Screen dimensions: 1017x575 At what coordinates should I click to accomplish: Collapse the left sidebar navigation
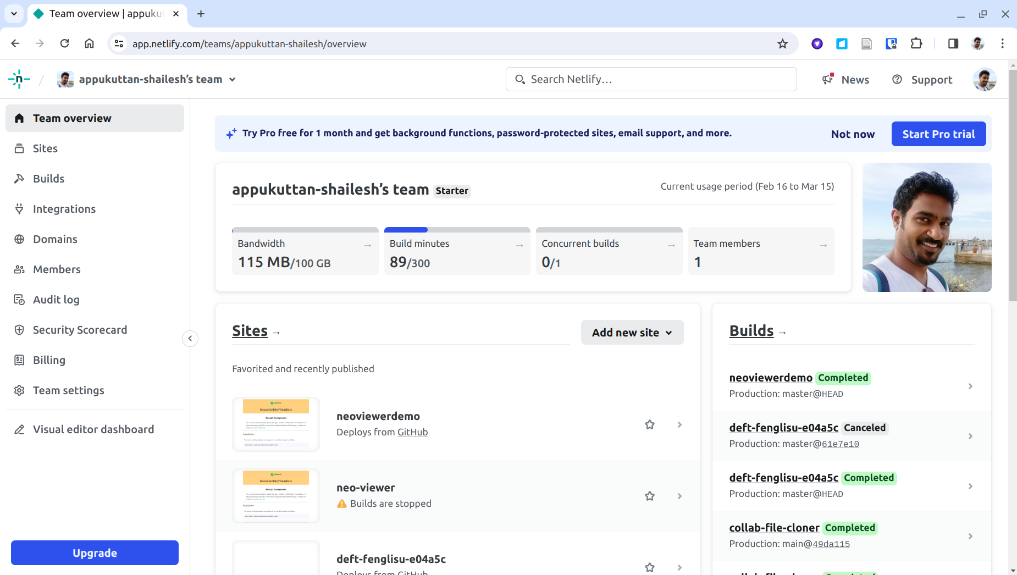[190, 339]
